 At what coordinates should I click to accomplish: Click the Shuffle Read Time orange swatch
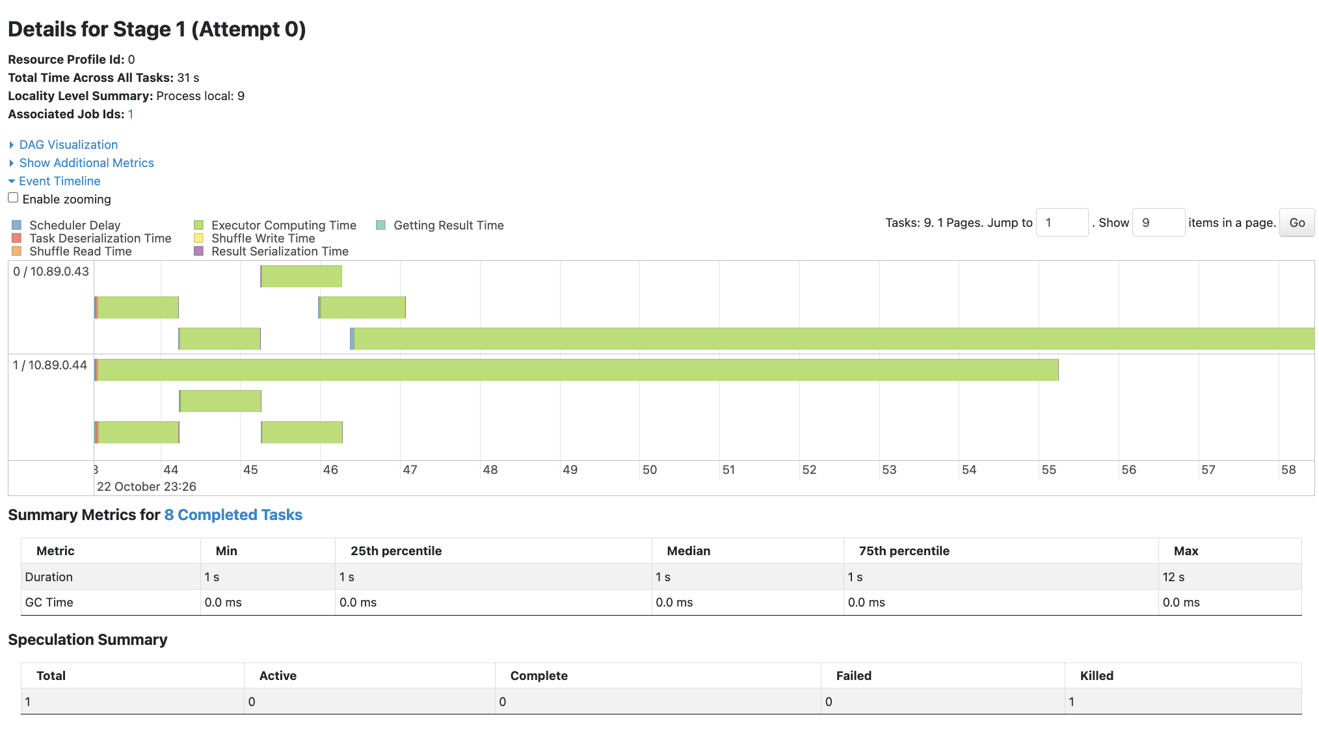17,252
